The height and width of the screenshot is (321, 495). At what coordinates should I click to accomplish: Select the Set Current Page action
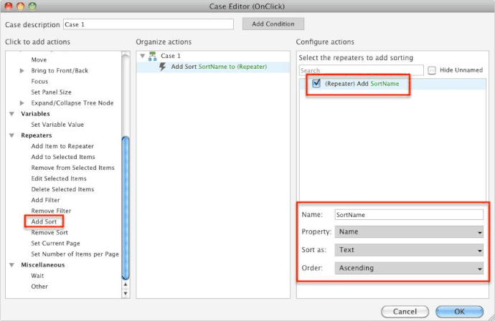point(55,243)
